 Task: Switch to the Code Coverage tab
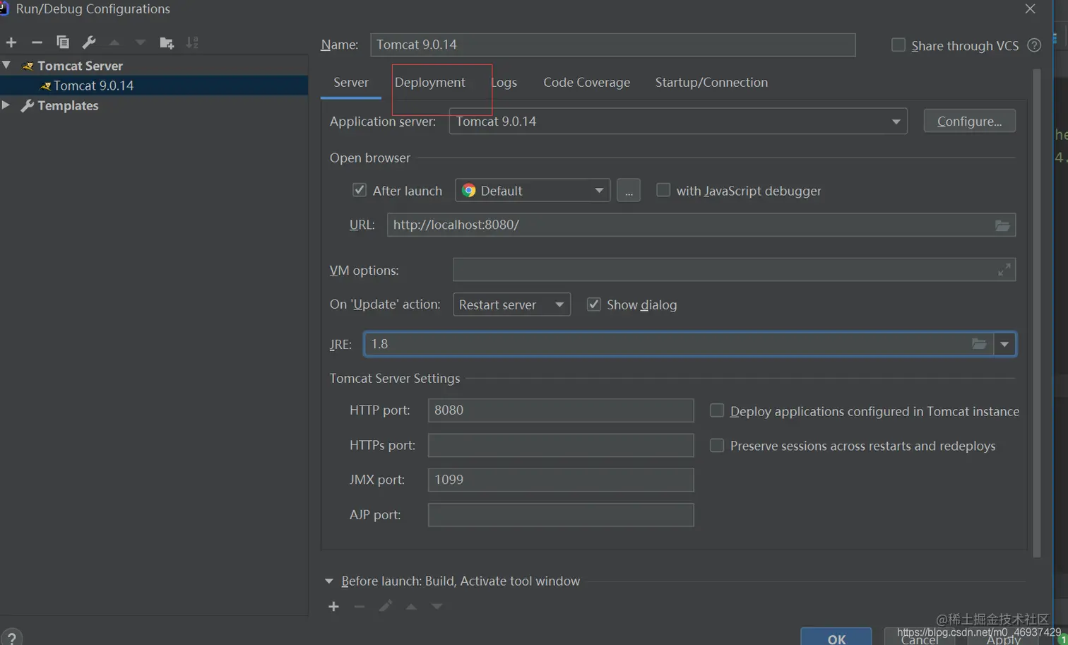tap(587, 82)
